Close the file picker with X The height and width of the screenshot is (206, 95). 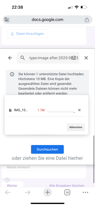[x=86, y=58]
